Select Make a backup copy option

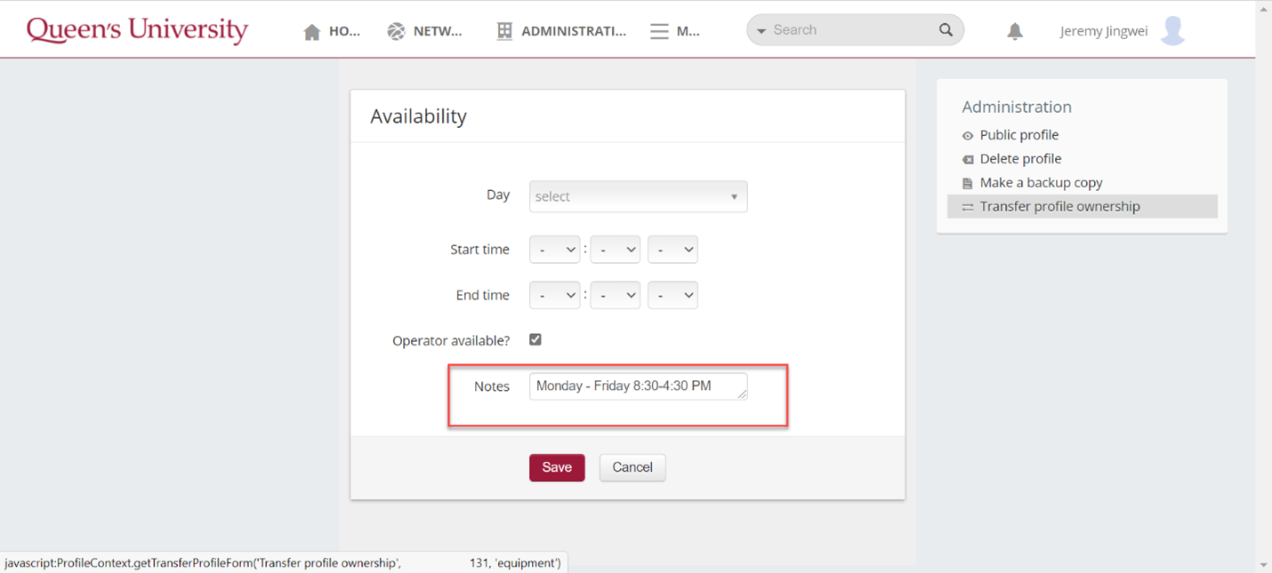[x=1041, y=182]
